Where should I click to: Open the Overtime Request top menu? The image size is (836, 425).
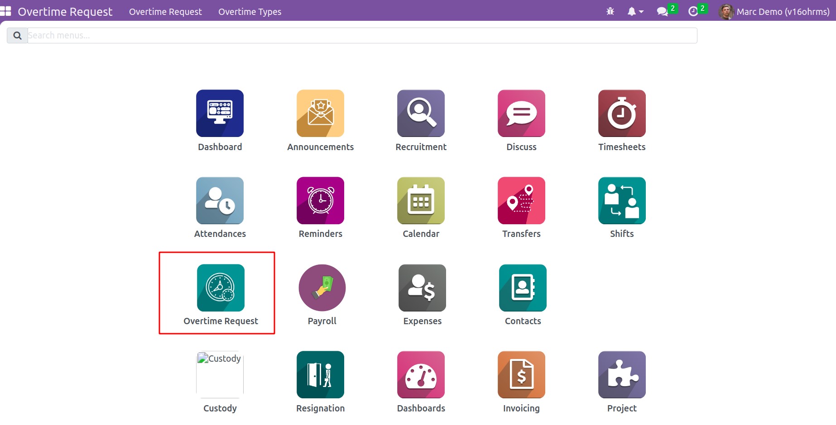165,12
